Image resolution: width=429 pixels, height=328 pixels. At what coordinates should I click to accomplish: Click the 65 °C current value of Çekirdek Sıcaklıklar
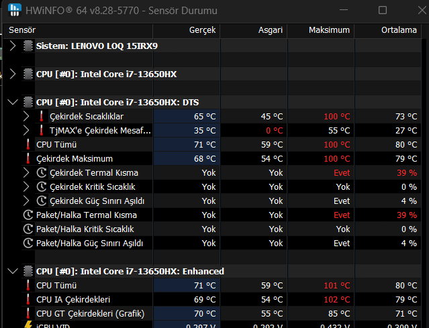[205, 117]
